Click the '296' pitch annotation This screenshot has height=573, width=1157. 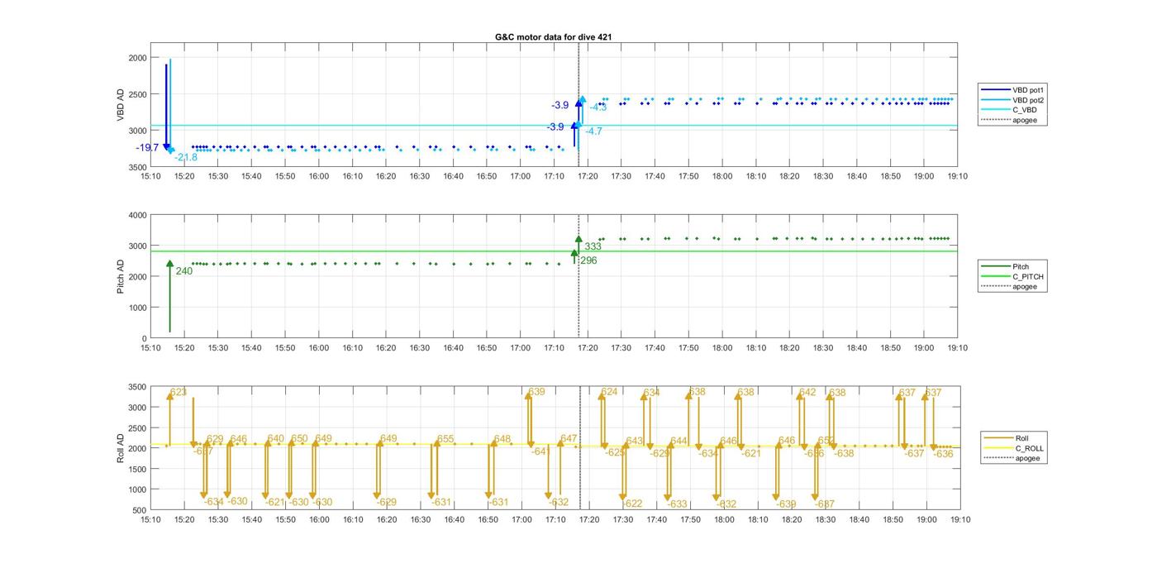tap(588, 261)
